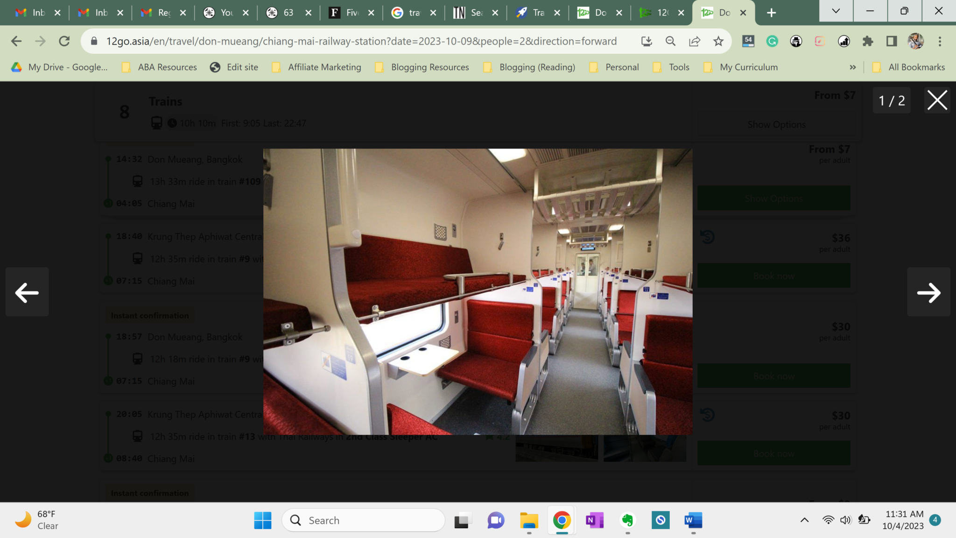Open a new browser tab
This screenshot has height=538, width=956.
771,13
